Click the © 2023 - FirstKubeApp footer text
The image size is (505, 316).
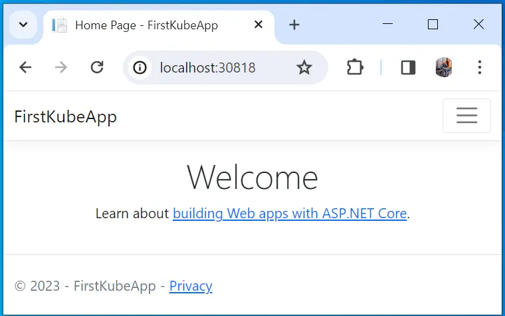[x=85, y=286]
